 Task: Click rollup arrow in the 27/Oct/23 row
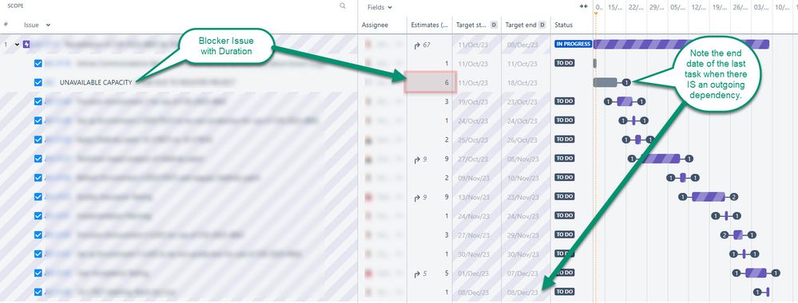click(x=417, y=159)
